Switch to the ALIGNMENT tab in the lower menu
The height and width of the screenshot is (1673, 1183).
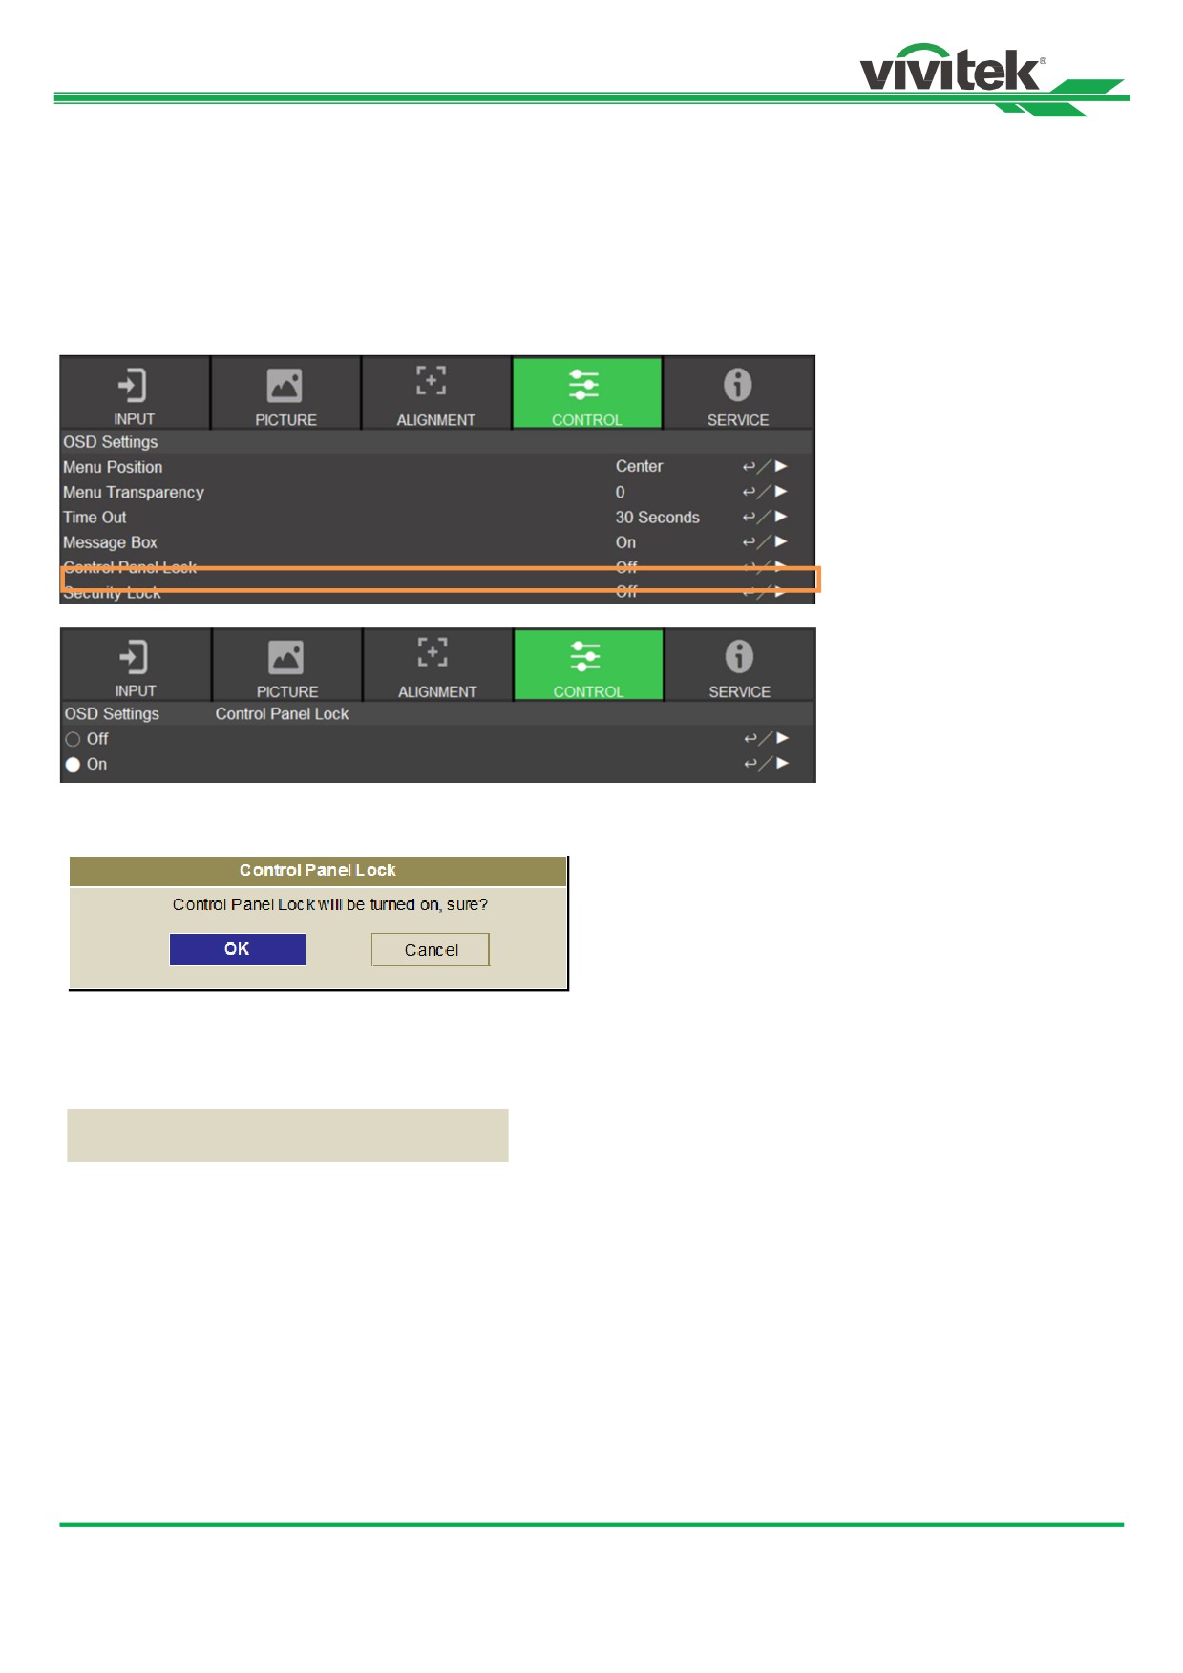tap(437, 666)
